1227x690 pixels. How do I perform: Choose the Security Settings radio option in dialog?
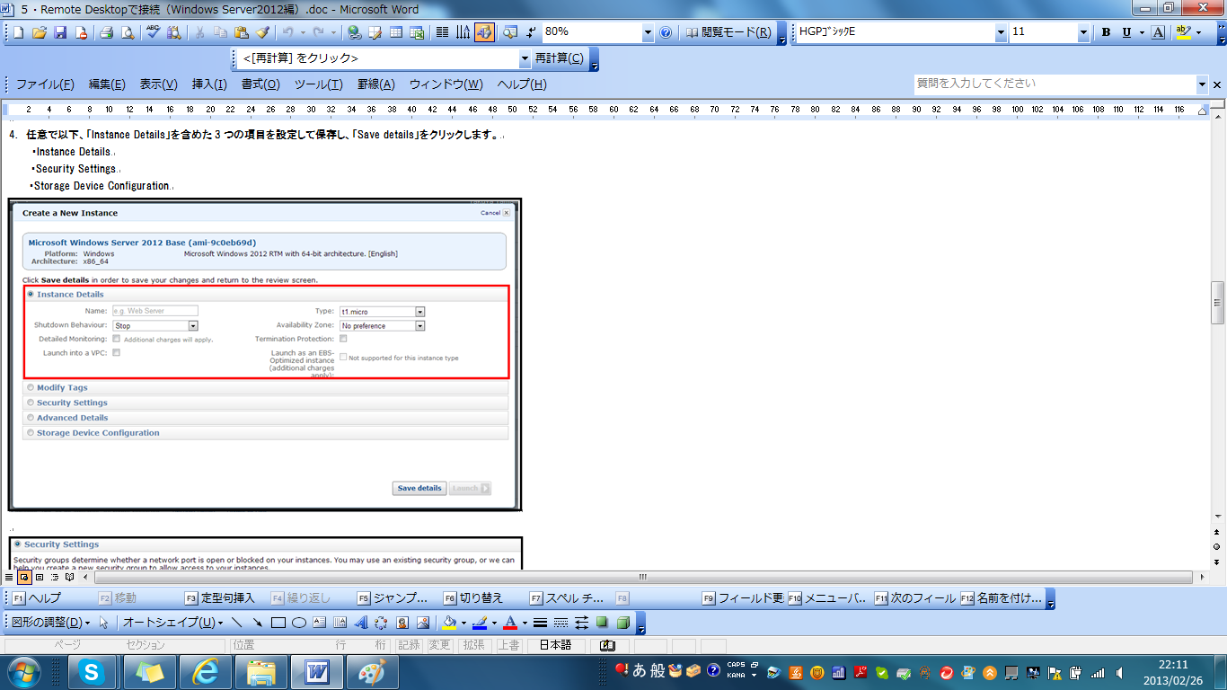31,402
